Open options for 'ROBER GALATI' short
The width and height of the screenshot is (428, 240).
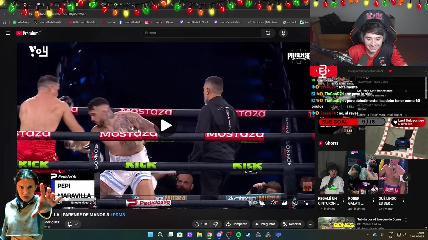(x=373, y=200)
